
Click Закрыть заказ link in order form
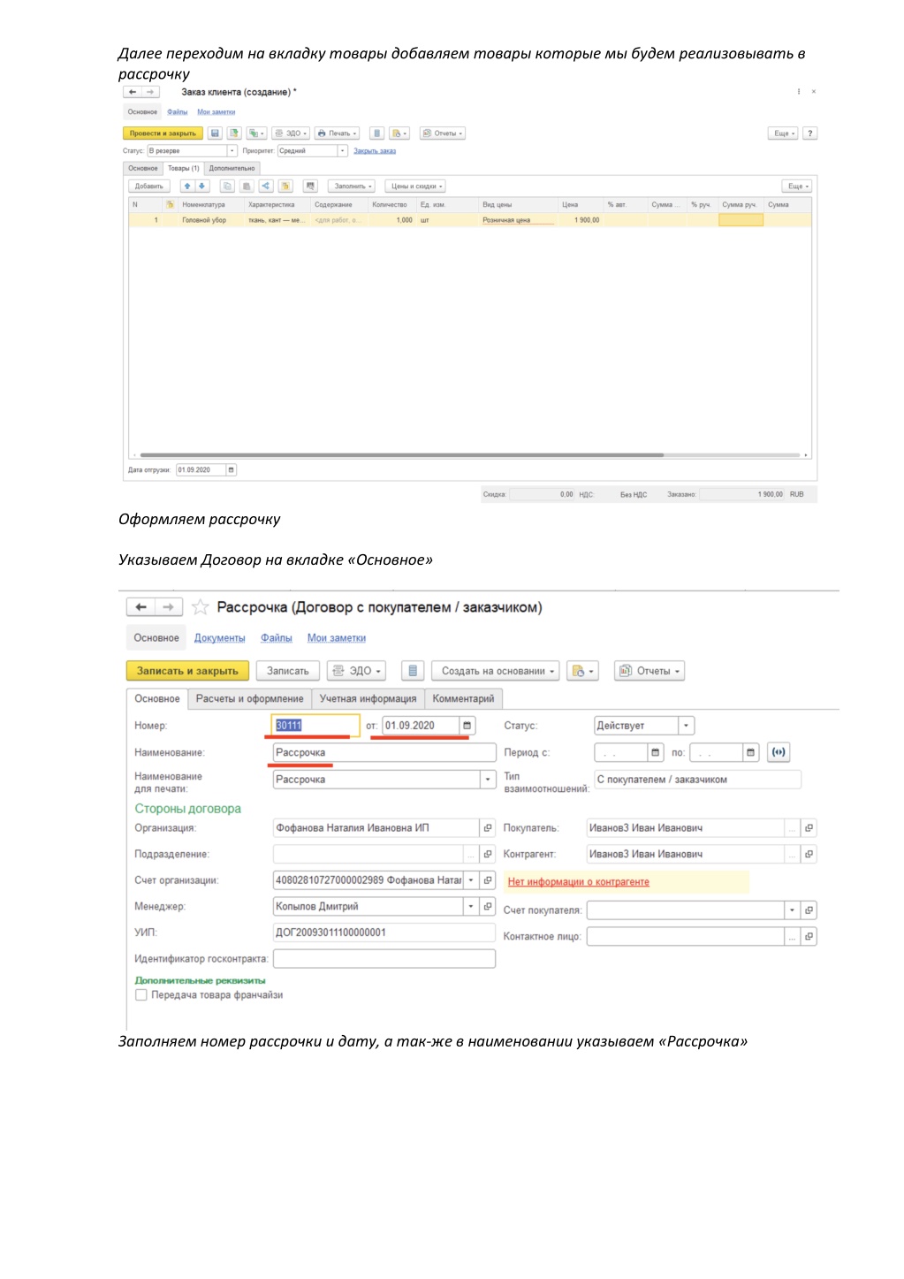(x=375, y=151)
